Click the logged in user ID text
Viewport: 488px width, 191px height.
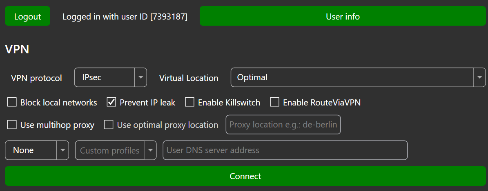125,16
